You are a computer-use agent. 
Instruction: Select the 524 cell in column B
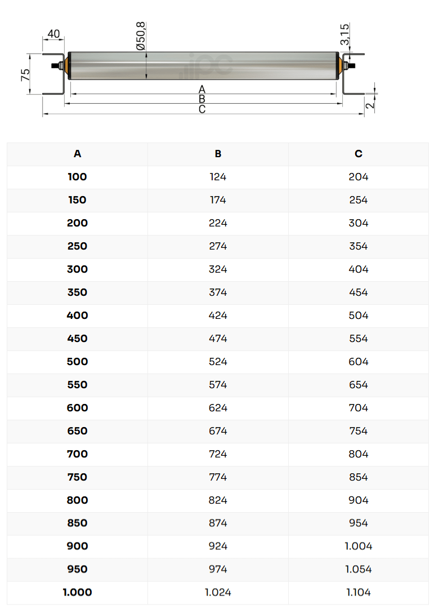pos(218,362)
